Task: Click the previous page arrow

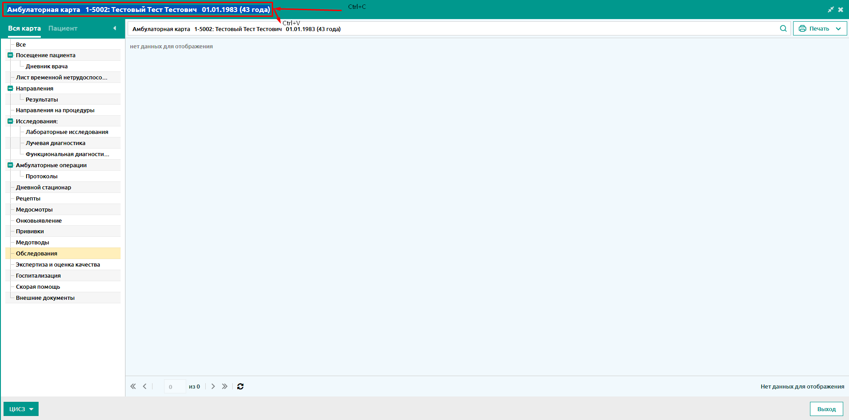Action: [145, 386]
